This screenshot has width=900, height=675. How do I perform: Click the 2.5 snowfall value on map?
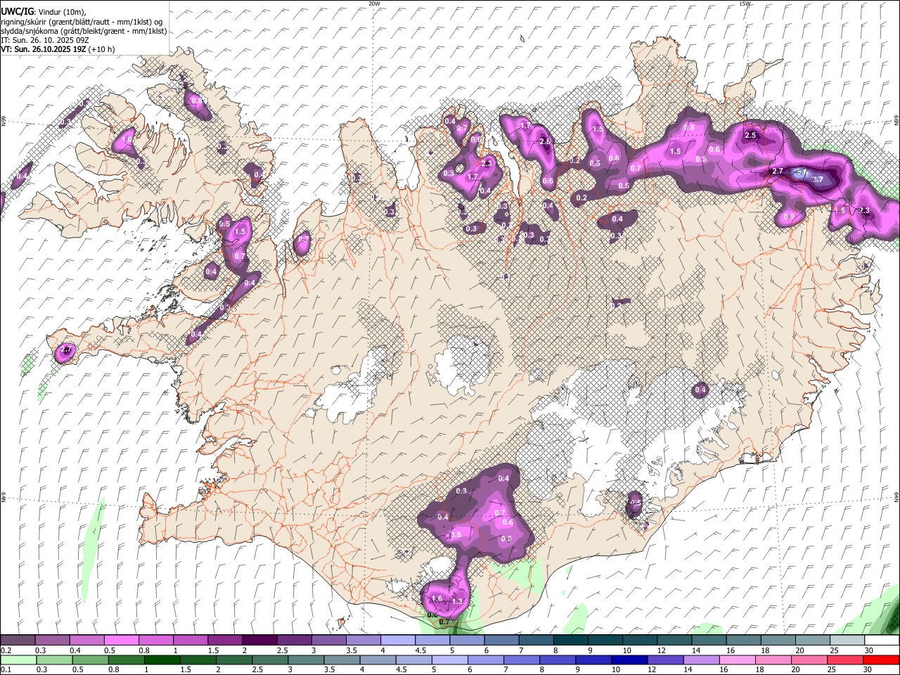click(750, 135)
